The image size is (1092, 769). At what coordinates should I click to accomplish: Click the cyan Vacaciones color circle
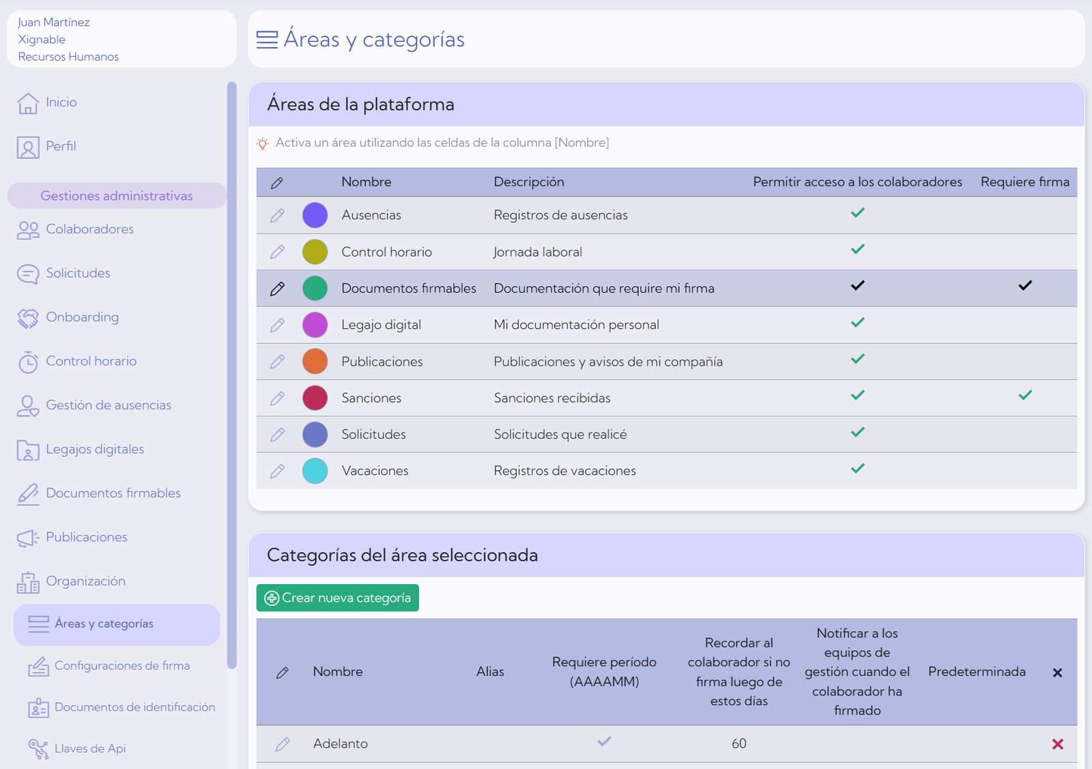(315, 471)
